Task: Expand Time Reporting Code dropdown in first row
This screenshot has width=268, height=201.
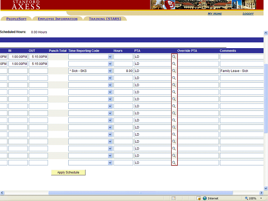Action: (x=110, y=57)
